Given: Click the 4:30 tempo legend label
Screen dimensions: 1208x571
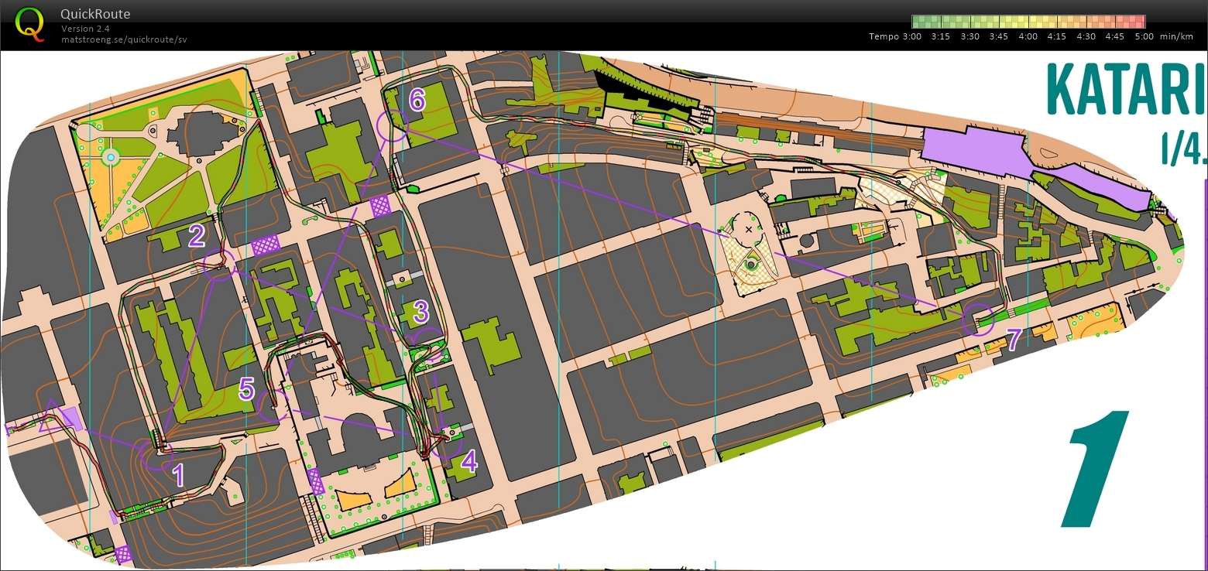Looking at the screenshot, I should point(1086,36).
